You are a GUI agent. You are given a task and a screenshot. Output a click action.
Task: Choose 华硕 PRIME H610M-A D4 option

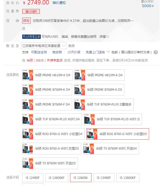point(99,75)
